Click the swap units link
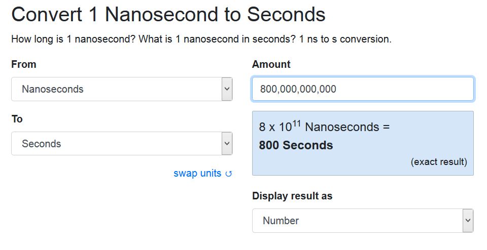The height and width of the screenshot is (250, 487). pyautogui.click(x=202, y=173)
